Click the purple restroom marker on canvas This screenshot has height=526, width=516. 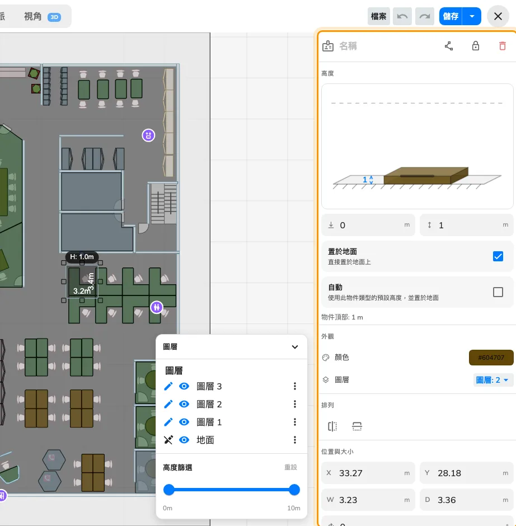coord(156,307)
